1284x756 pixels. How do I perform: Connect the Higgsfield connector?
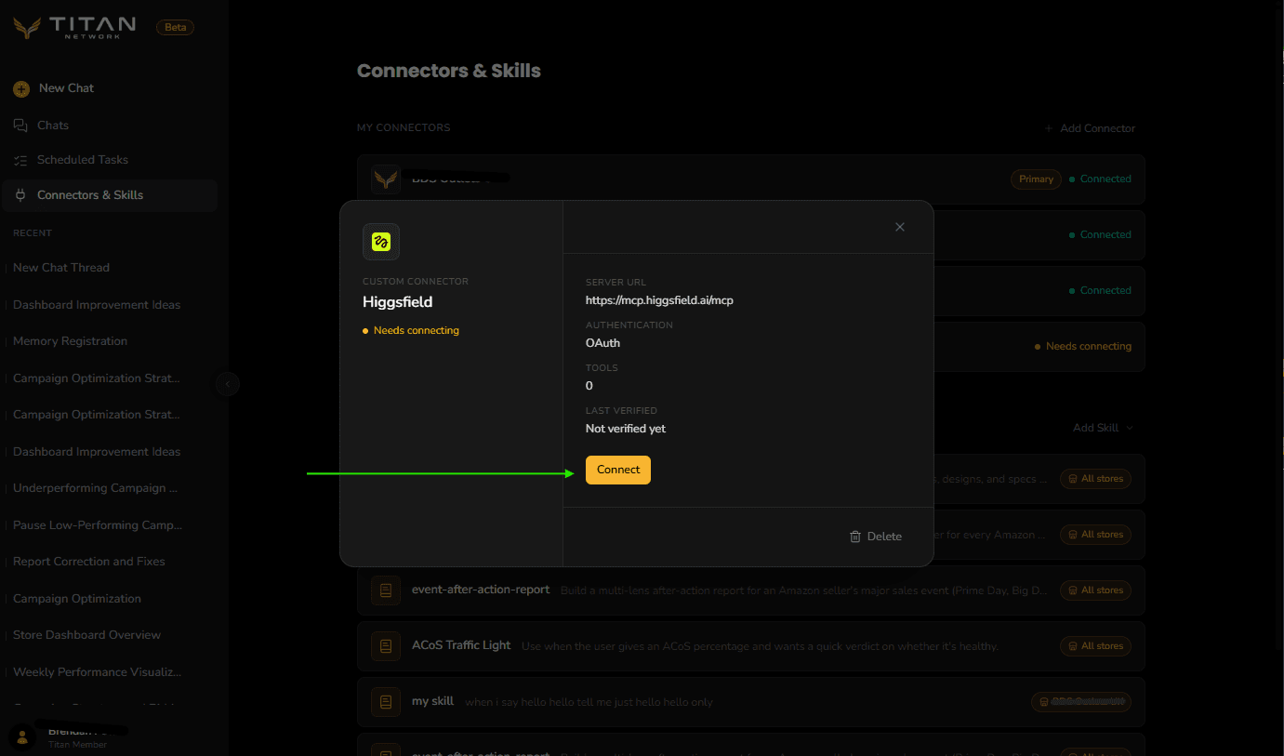(x=618, y=470)
